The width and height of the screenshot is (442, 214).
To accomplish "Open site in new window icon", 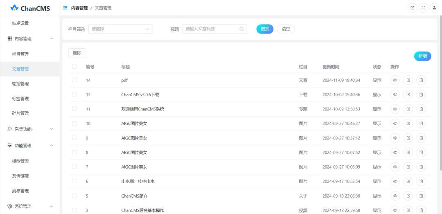I will pos(413,8).
